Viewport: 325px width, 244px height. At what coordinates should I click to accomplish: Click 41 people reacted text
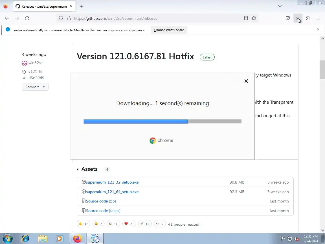(183, 224)
